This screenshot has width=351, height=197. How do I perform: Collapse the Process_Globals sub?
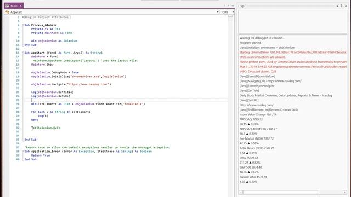coord(23,25)
